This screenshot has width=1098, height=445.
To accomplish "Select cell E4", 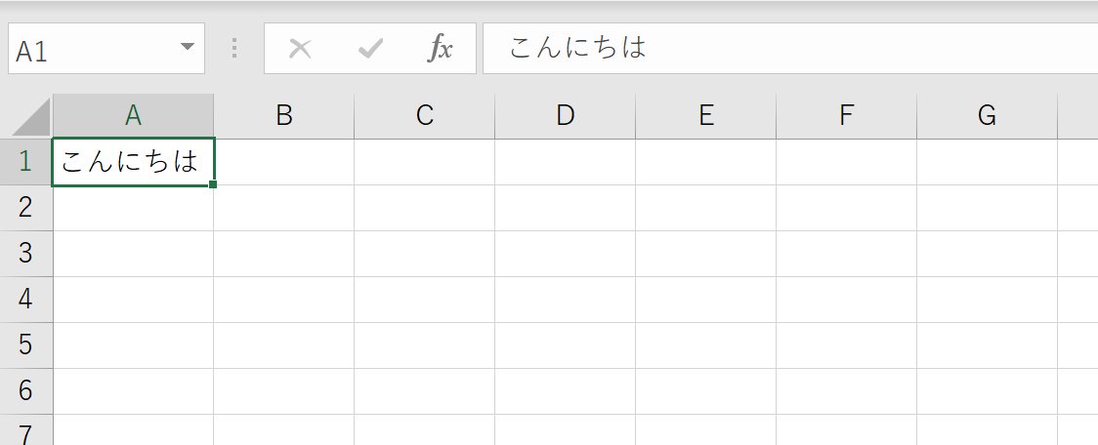I will point(706,300).
